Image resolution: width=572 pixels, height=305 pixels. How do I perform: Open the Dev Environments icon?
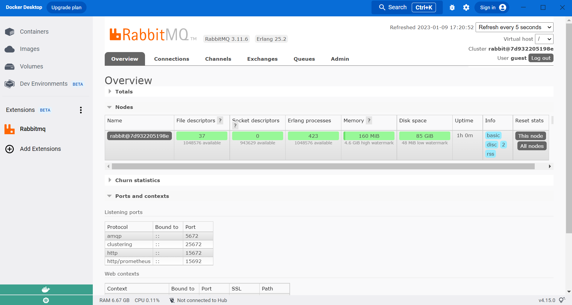click(x=10, y=84)
